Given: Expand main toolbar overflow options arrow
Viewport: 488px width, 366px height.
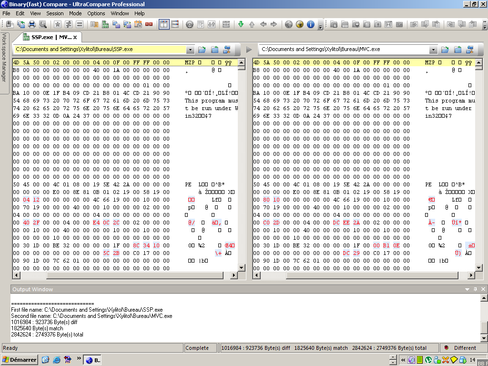Looking at the screenshot, I should click(x=321, y=27).
